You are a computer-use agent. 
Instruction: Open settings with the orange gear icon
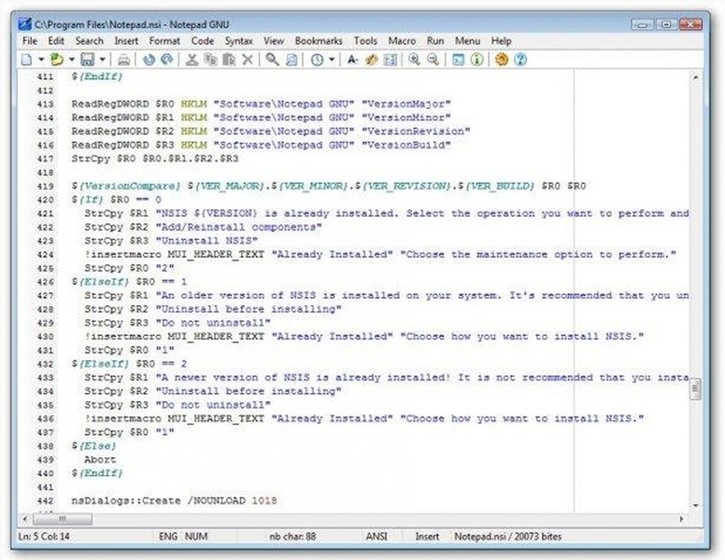point(501,60)
